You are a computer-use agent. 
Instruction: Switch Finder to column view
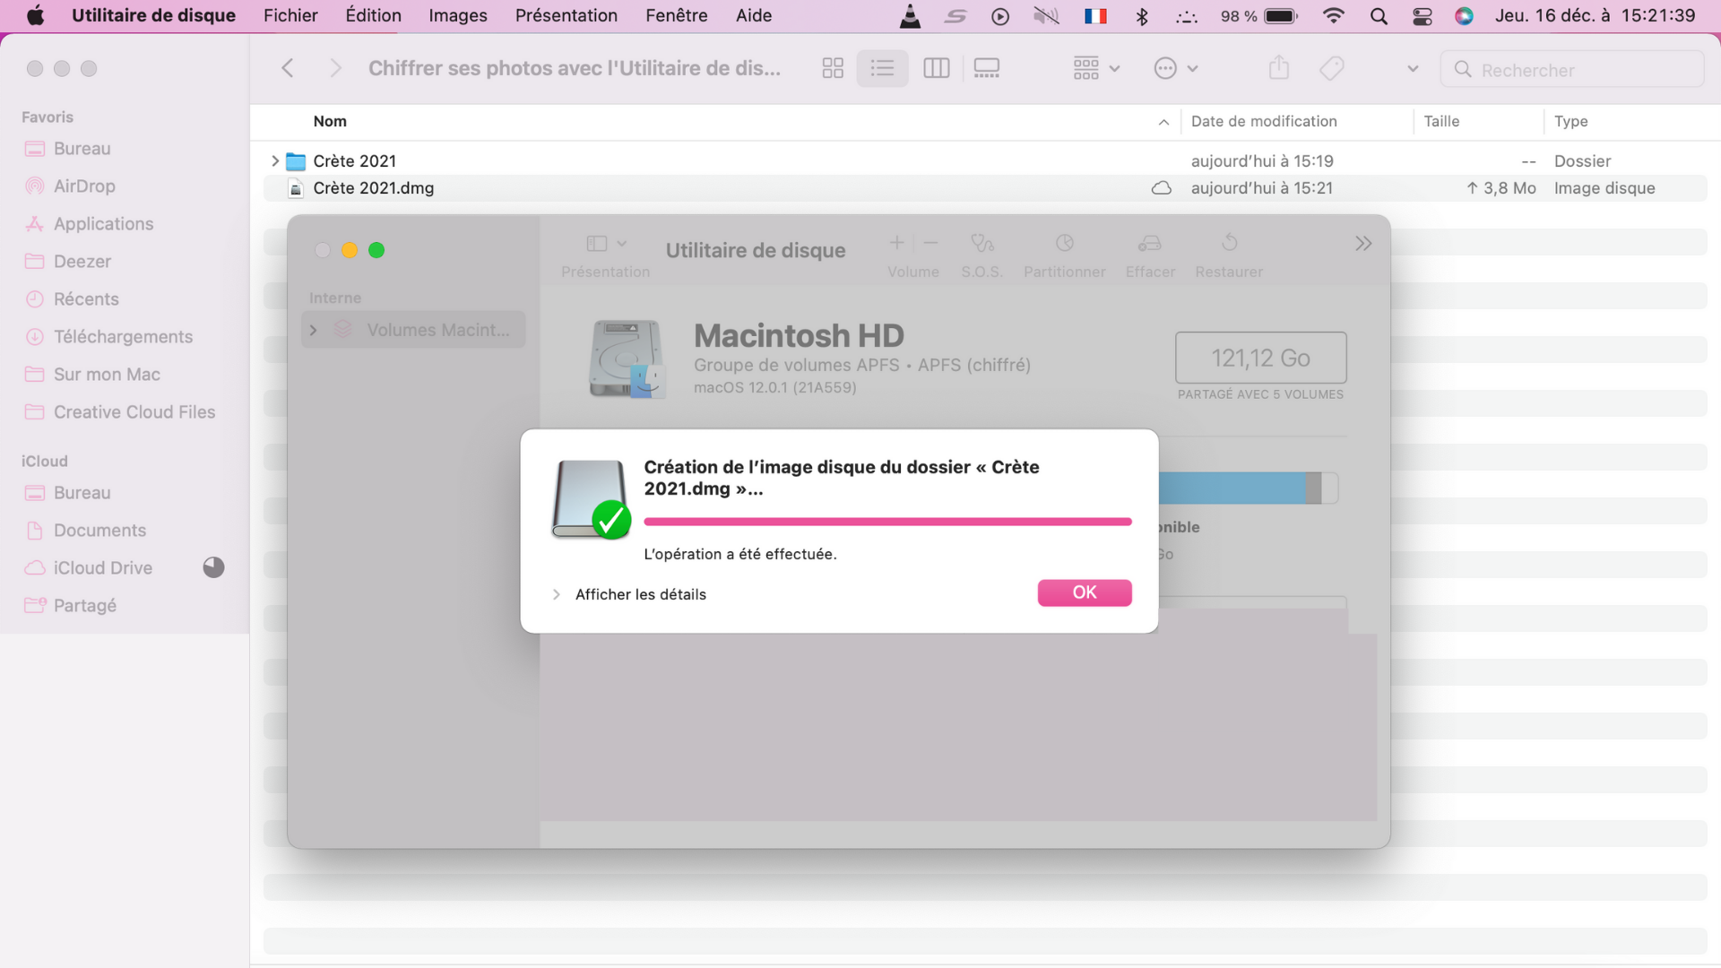(x=936, y=68)
